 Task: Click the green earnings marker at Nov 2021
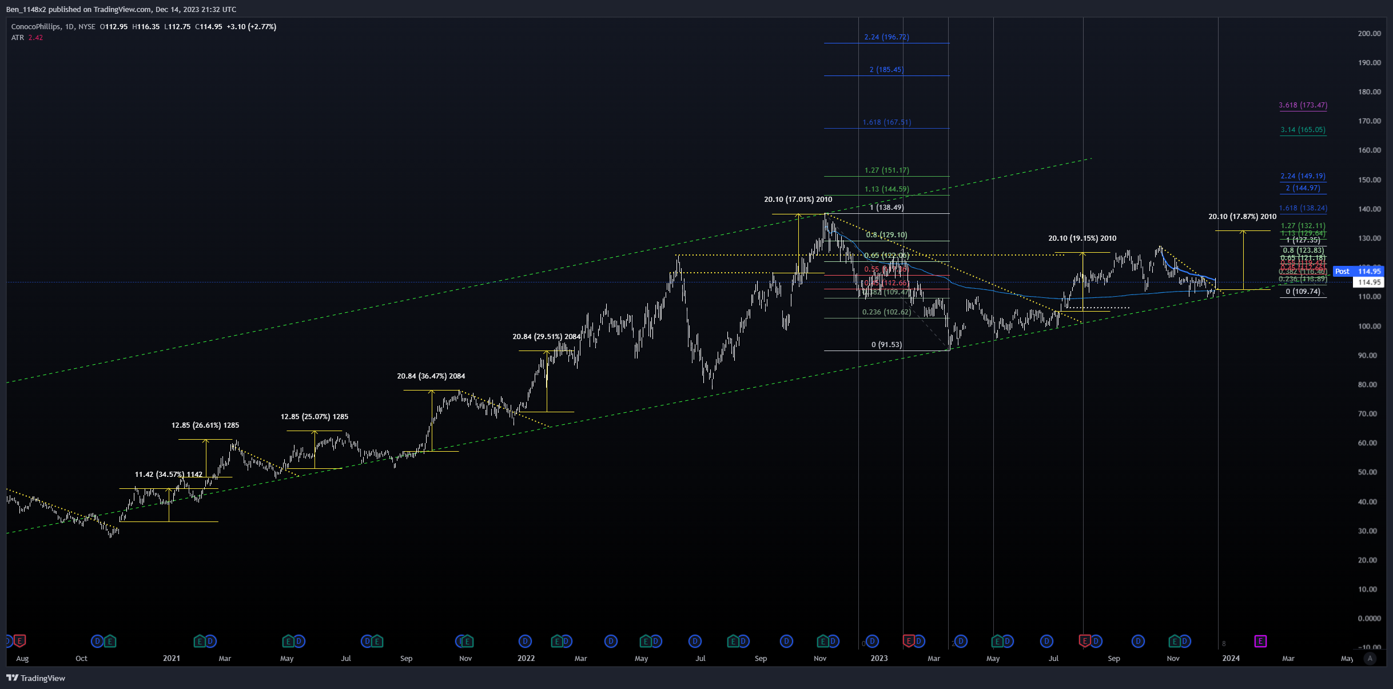point(468,641)
